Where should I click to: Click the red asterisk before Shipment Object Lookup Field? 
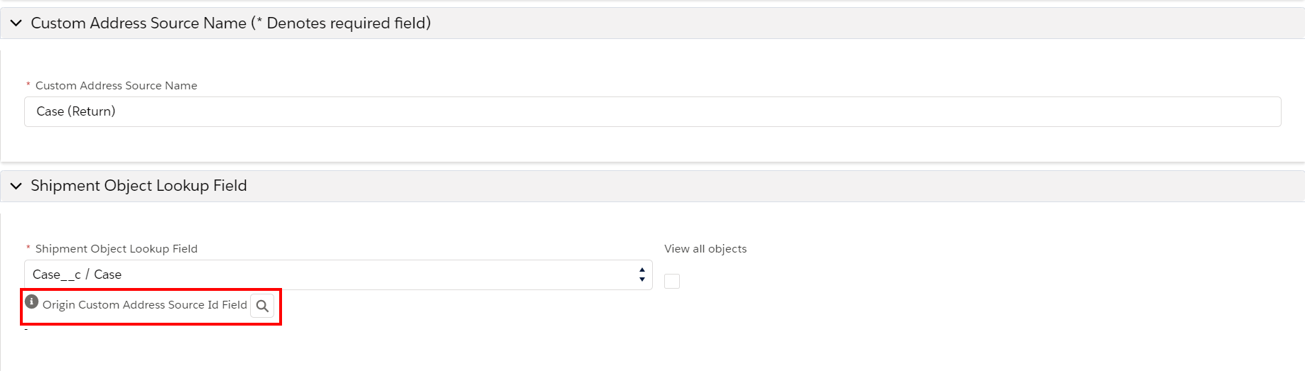coord(28,248)
